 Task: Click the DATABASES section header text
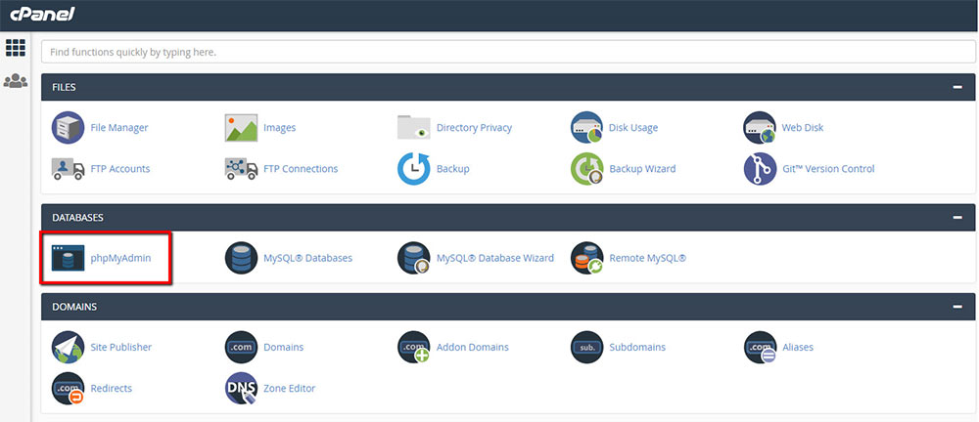coord(77,218)
